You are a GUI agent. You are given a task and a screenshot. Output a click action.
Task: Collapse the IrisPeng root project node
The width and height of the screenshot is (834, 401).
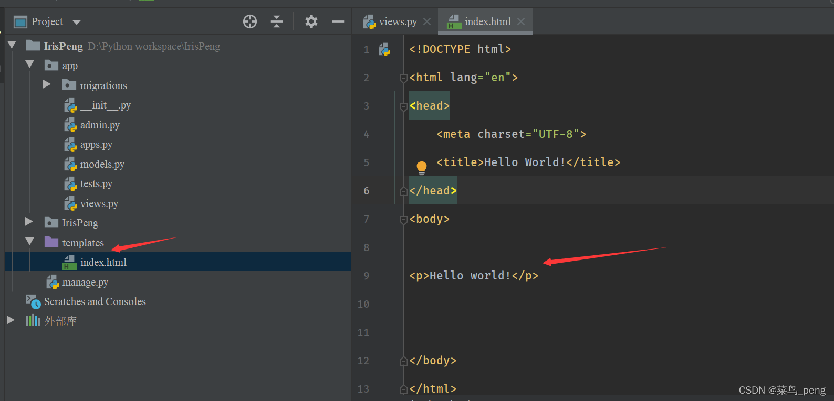[x=12, y=46]
